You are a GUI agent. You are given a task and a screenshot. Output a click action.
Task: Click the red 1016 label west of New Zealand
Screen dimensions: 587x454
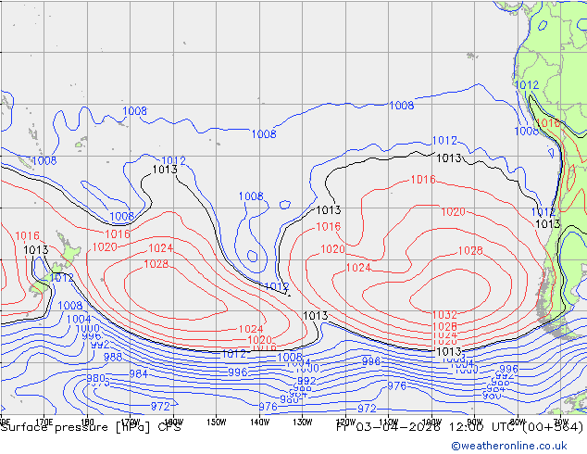pyautogui.click(x=27, y=236)
